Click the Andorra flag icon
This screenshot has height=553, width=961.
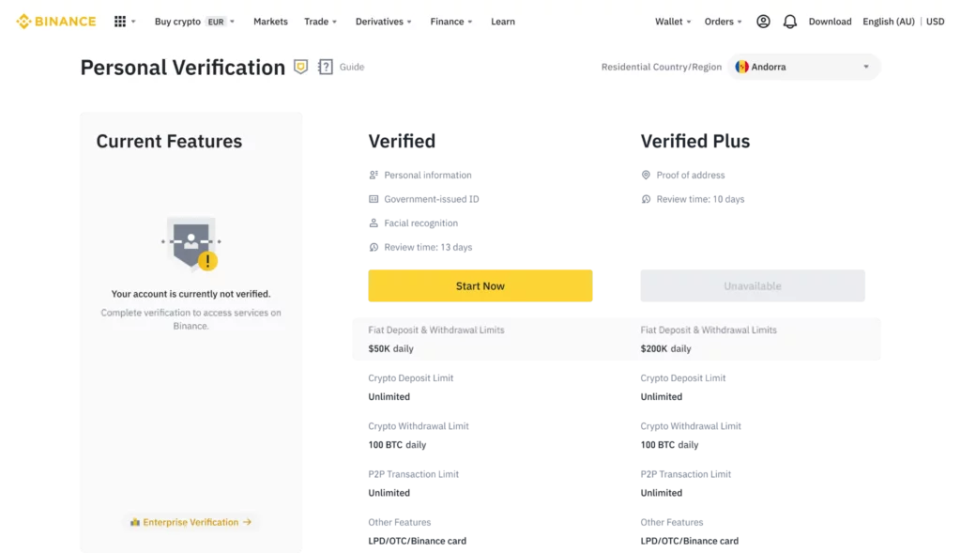click(741, 67)
